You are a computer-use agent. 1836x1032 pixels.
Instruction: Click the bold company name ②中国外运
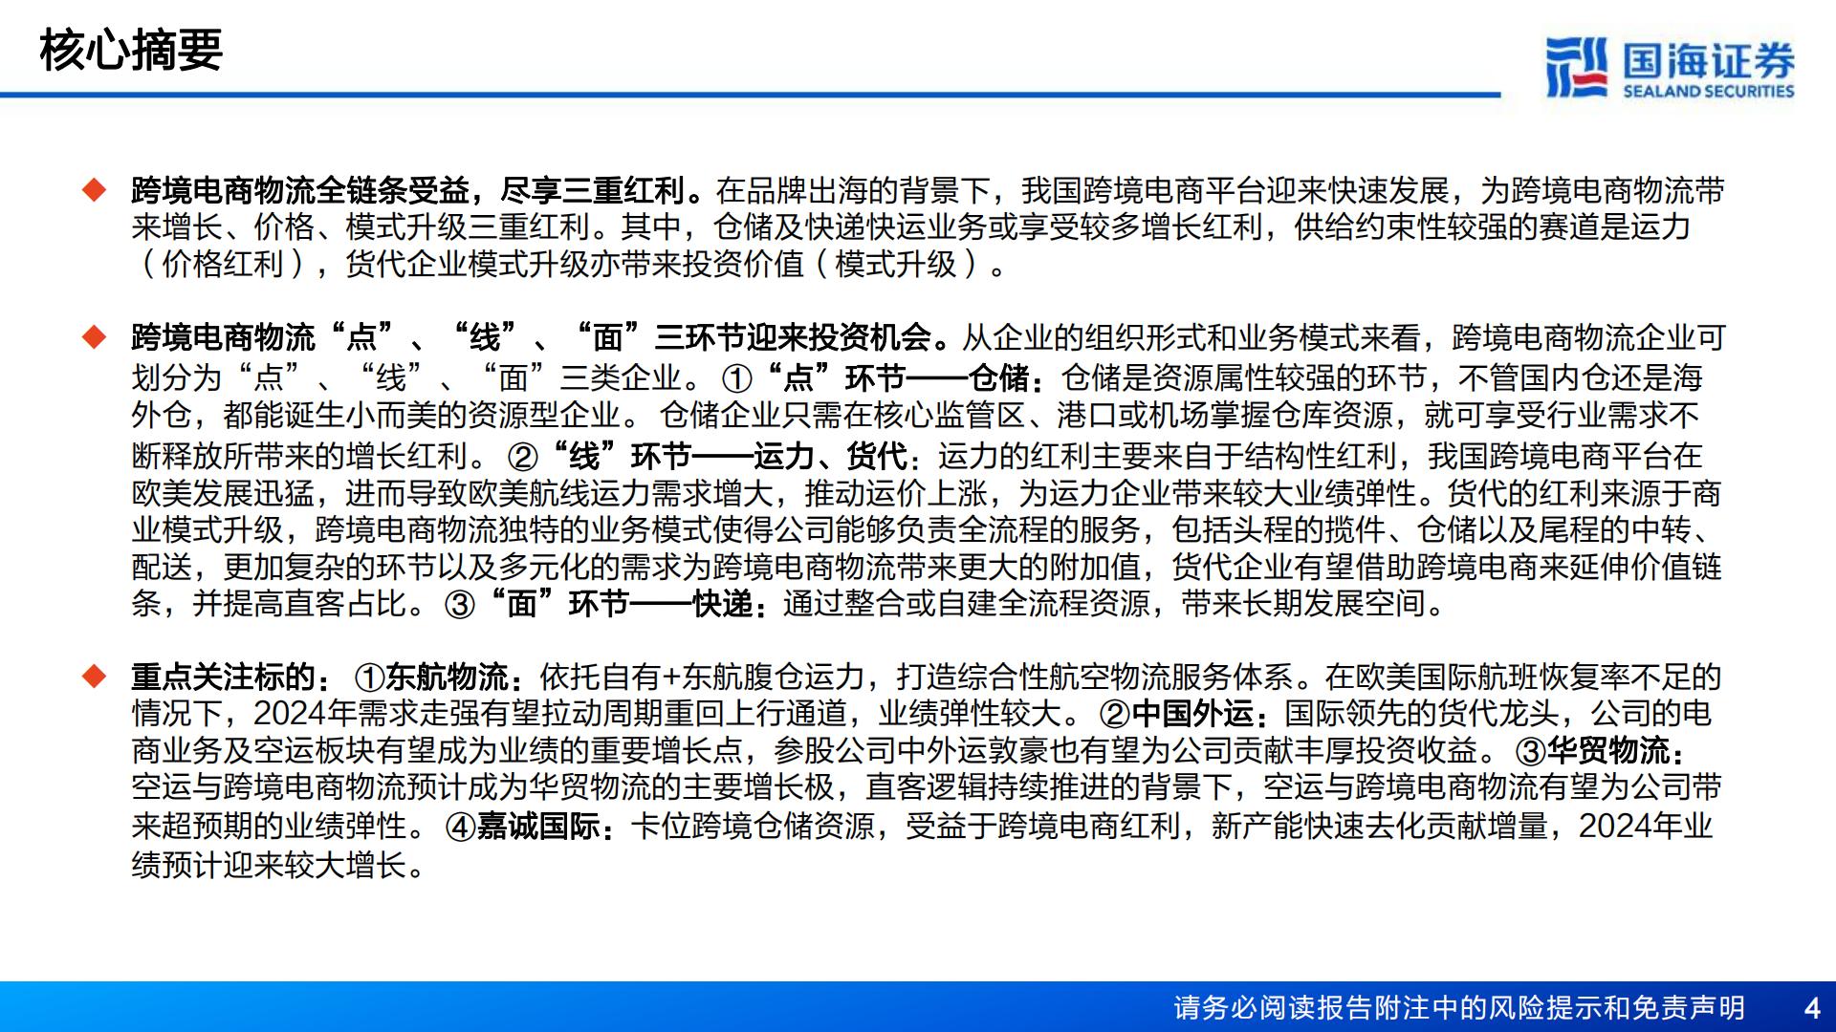(x=1184, y=714)
